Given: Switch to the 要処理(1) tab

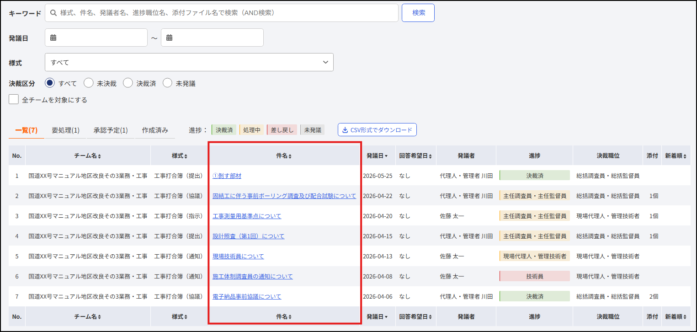Looking at the screenshot, I should click(x=65, y=130).
